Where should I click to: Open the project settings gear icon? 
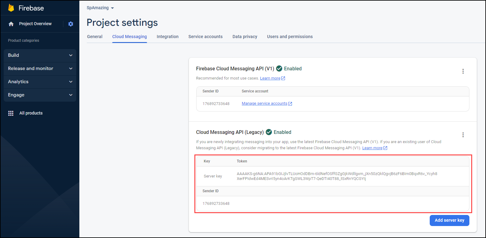point(71,24)
